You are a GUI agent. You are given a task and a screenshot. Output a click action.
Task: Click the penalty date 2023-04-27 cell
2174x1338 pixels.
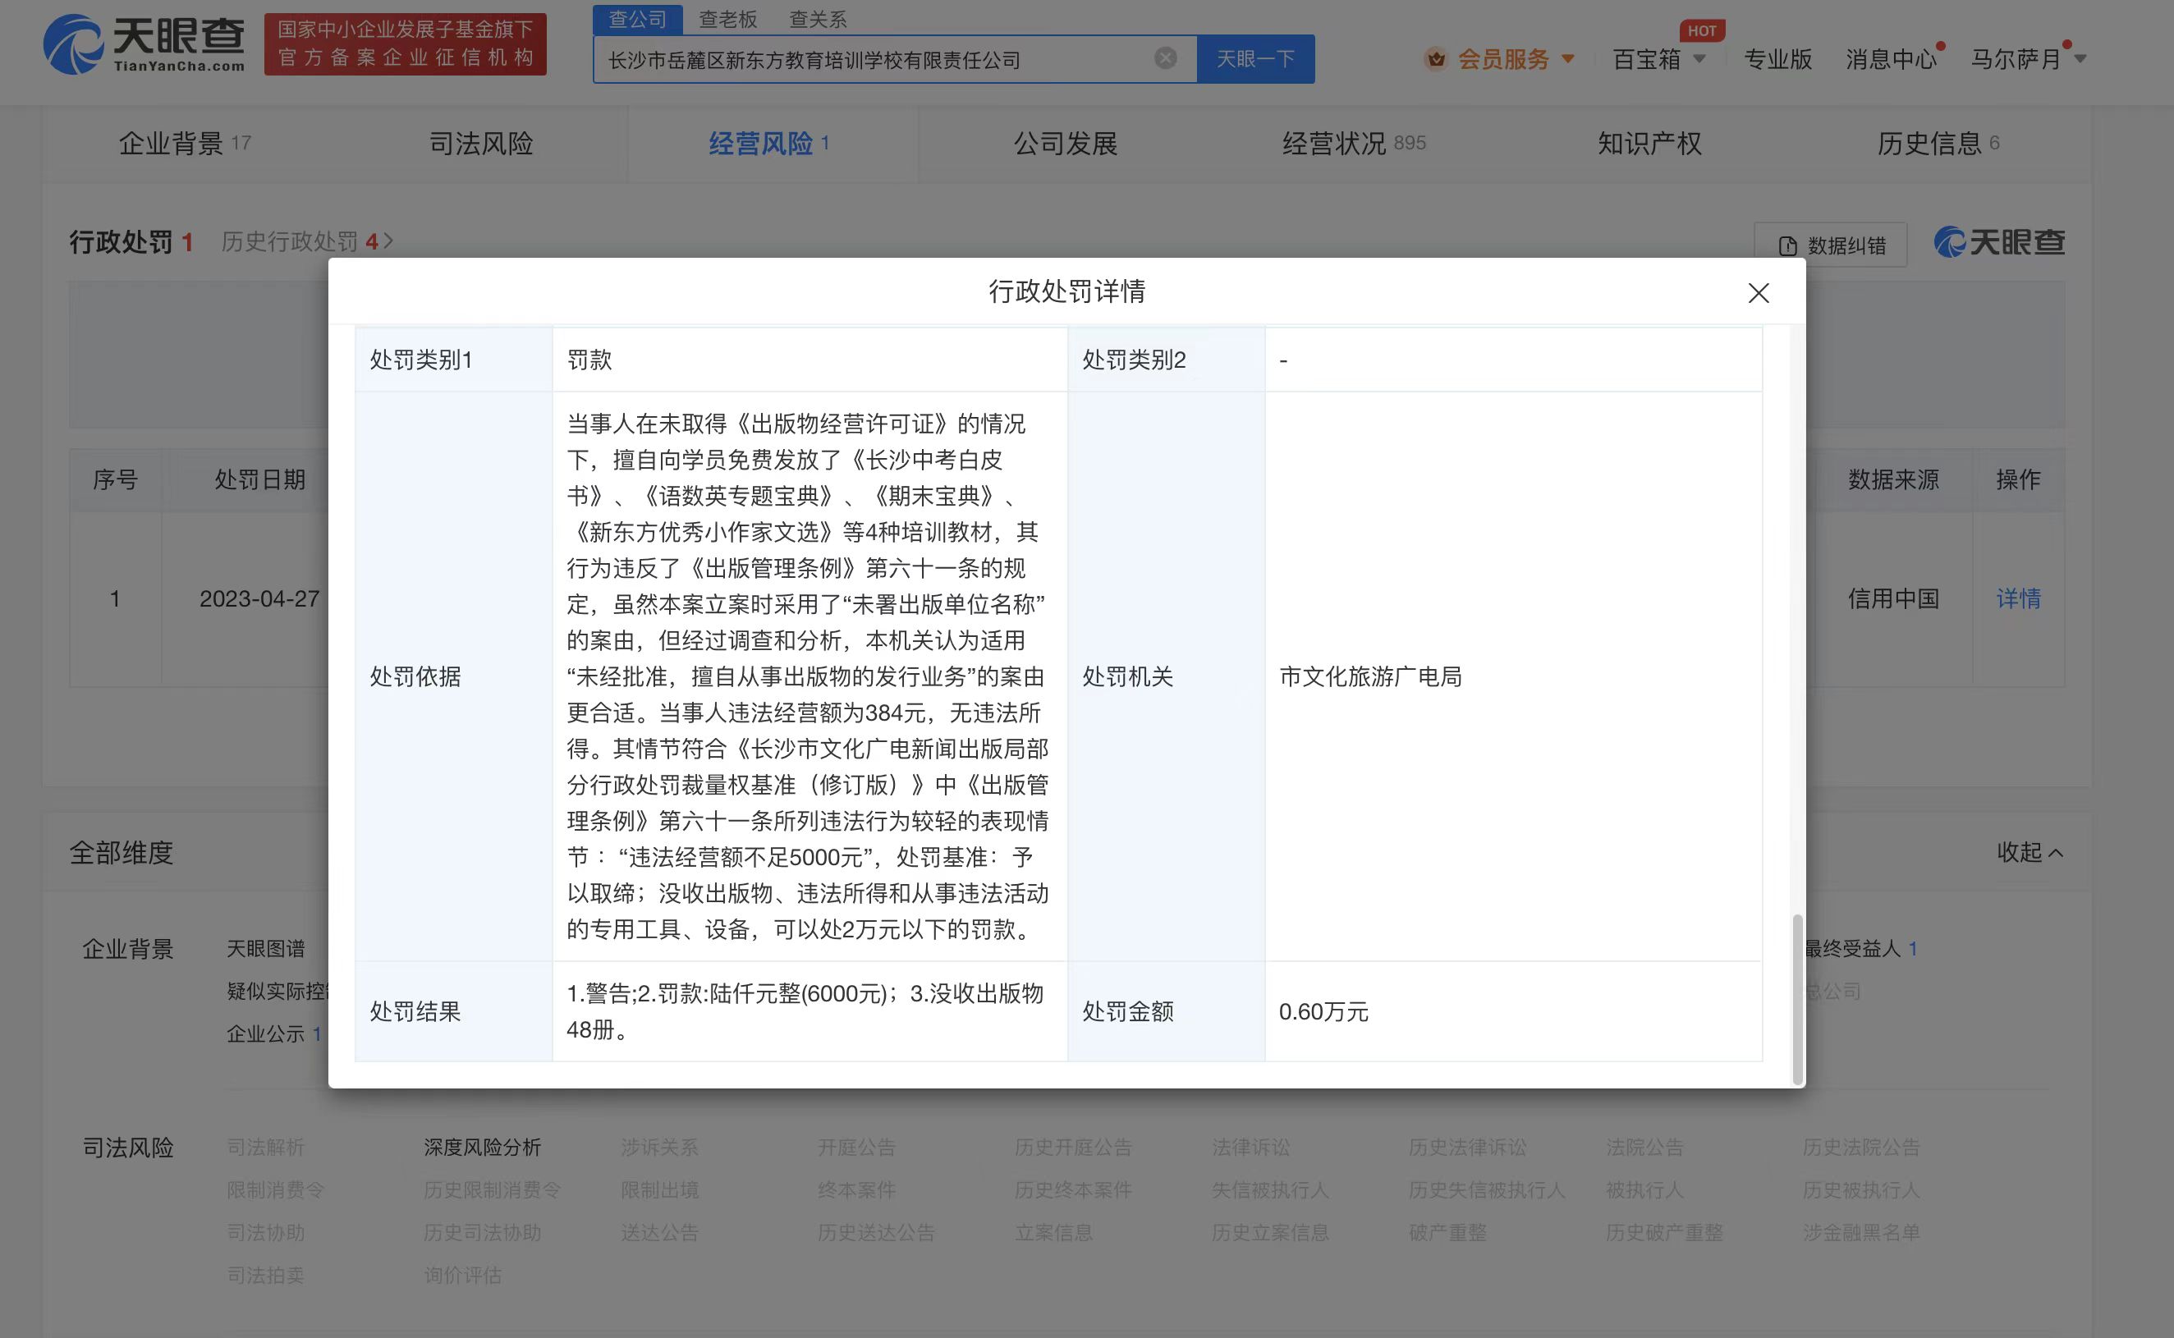[x=259, y=599]
